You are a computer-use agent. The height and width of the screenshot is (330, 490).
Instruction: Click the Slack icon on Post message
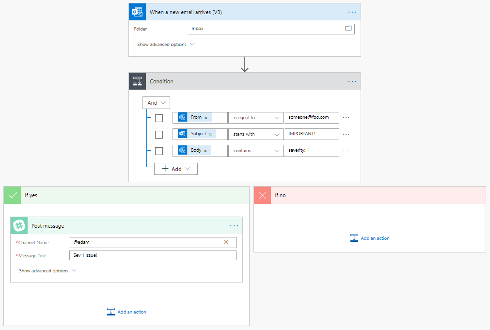(19, 226)
